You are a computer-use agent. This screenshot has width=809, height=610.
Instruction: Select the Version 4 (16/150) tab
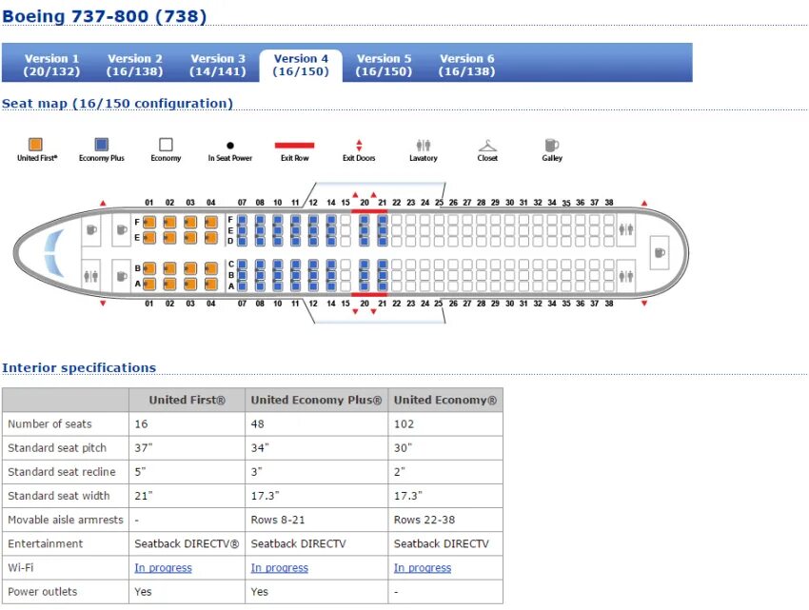click(x=301, y=65)
